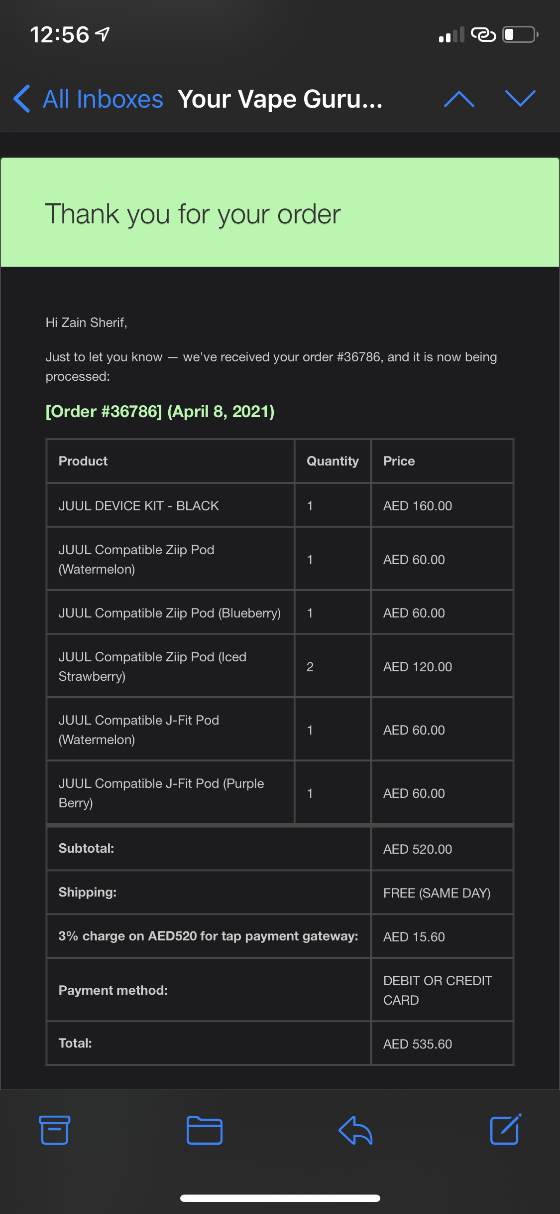Tap the back chevron icon
The width and height of the screenshot is (560, 1214).
coord(22,99)
